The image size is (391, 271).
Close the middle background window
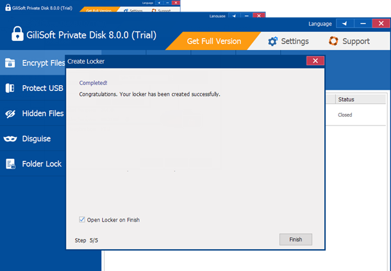click(x=259, y=16)
